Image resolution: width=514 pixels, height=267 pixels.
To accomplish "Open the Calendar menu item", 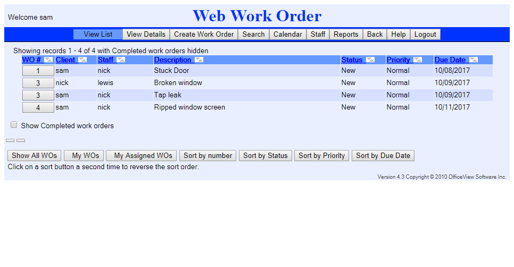I will [287, 35].
